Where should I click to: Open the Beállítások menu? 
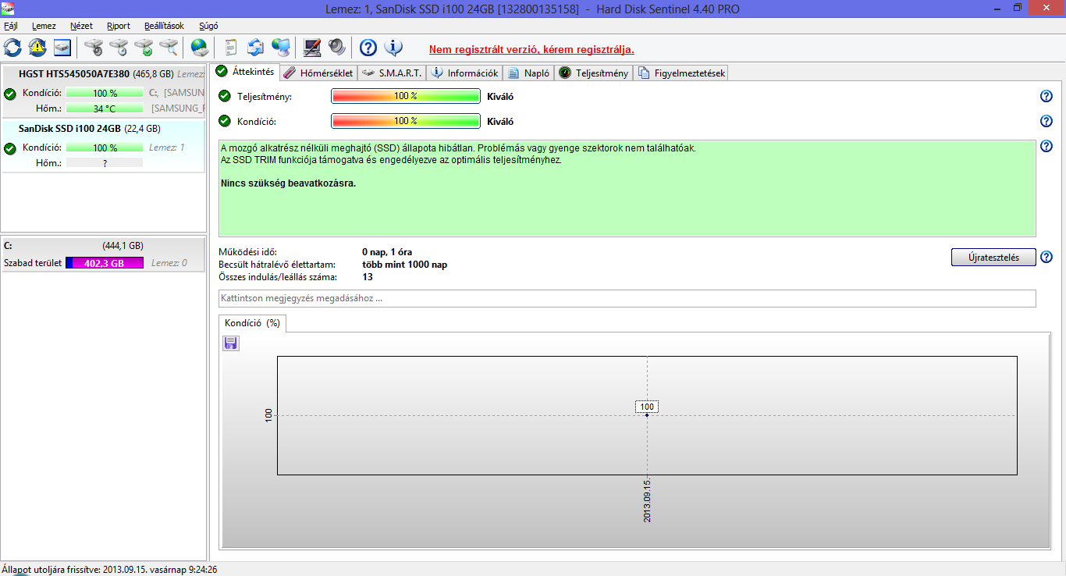coord(164,26)
